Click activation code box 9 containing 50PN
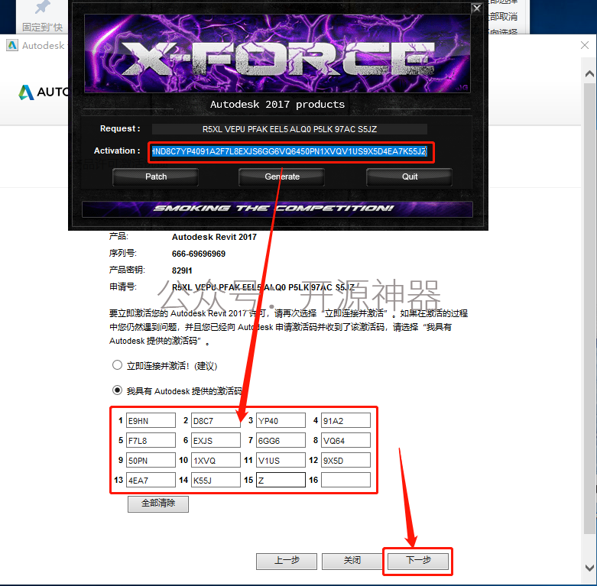Viewport: 597px width, 586px height. click(x=151, y=460)
